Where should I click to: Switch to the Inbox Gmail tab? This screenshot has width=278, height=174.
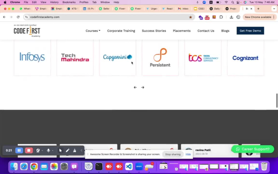(x=183, y=9)
